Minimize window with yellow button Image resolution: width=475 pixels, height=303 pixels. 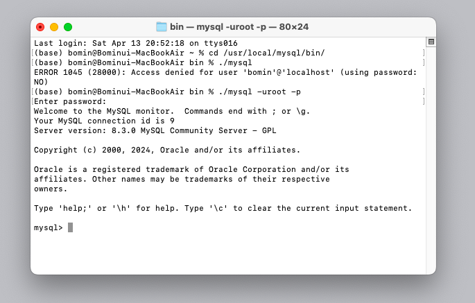point(54,27)
